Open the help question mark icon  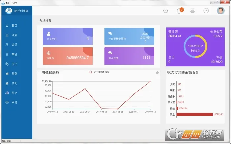(x=206, y=11)
